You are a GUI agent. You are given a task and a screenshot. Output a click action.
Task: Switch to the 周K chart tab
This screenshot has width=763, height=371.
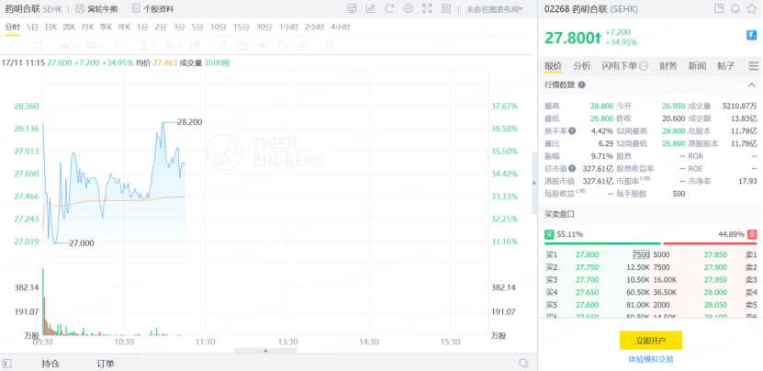coord(69,28)
